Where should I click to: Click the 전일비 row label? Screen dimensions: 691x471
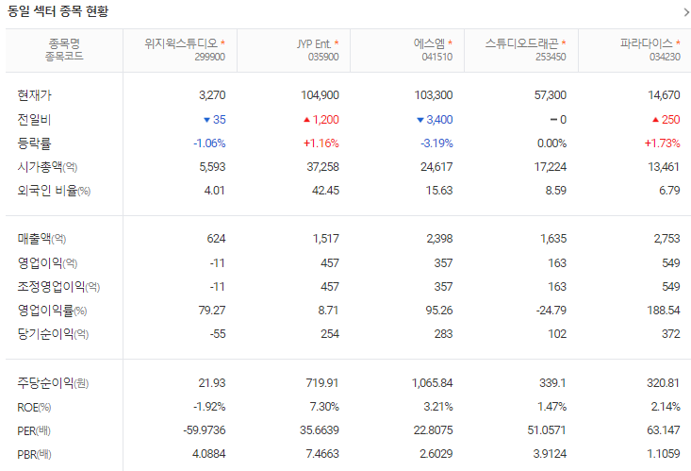coord(34,120)
